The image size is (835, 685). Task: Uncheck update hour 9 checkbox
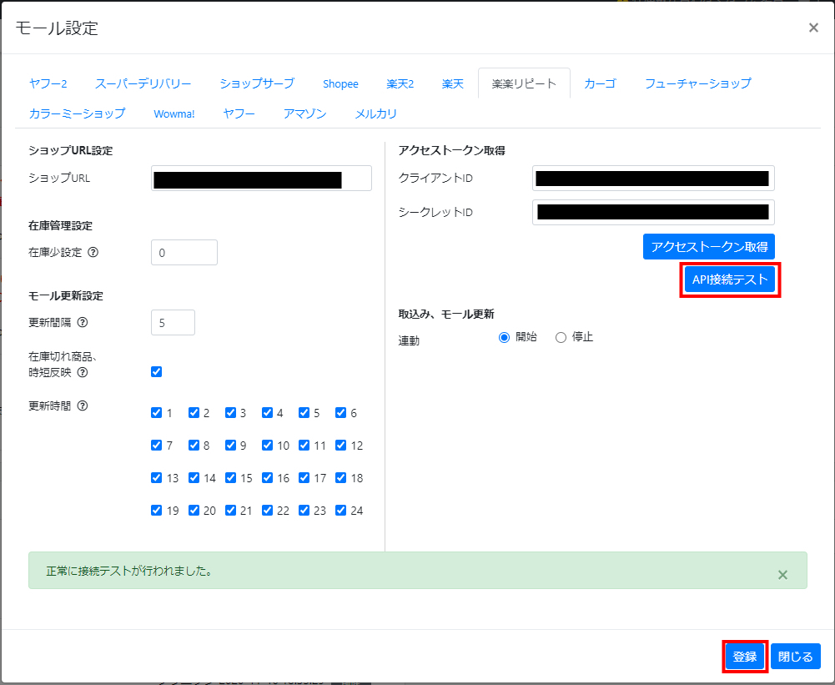point(230,446)
